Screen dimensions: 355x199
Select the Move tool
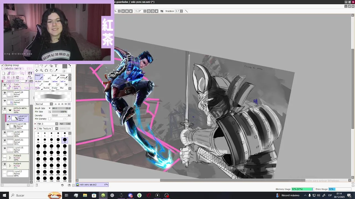(x=37, y=70)
